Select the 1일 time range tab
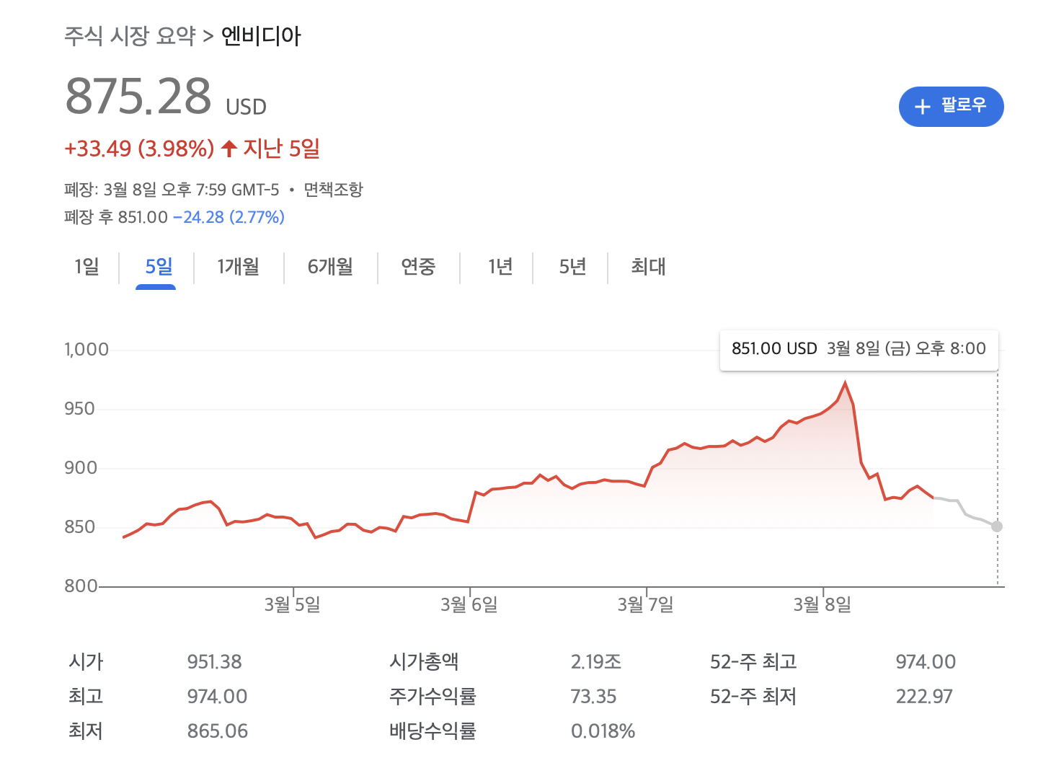 pos(87,267)
